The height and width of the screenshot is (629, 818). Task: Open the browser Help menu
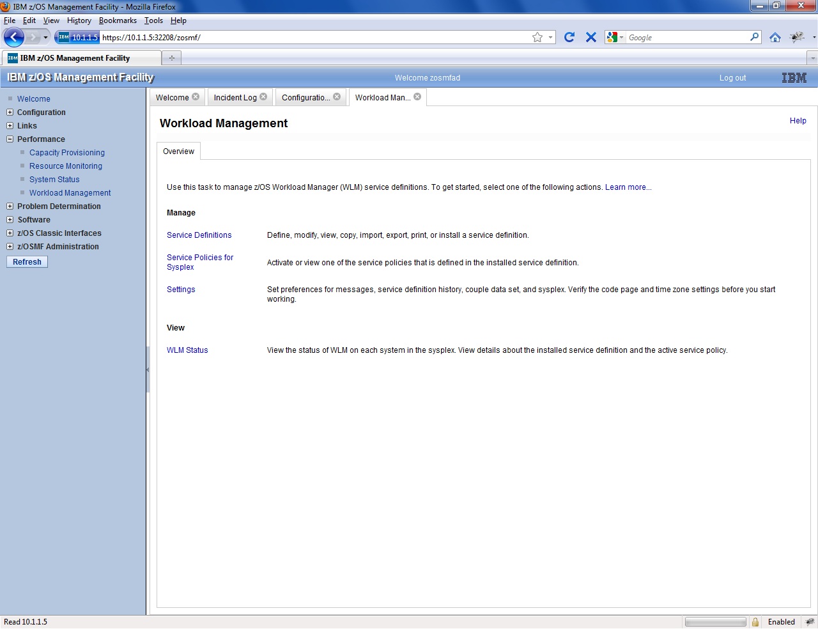178,20
